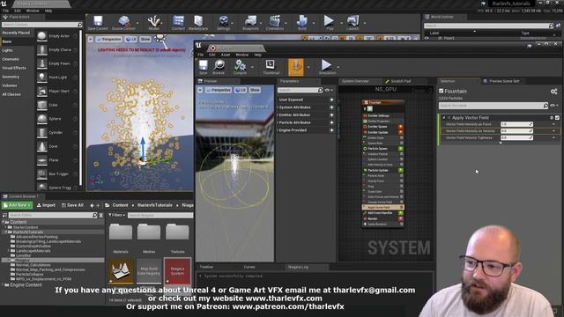
Task: Click Play in the main level toolbar
Action: pyautogui.click(x=329, y=23)
